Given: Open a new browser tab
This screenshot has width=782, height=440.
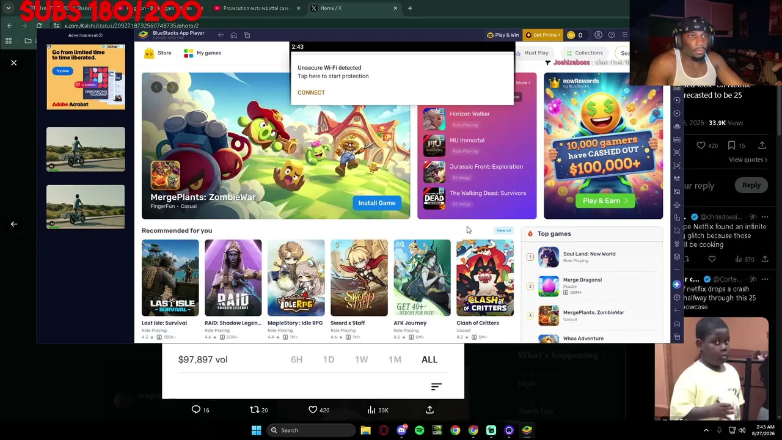Looking at the screenshot, I should 410,8.
